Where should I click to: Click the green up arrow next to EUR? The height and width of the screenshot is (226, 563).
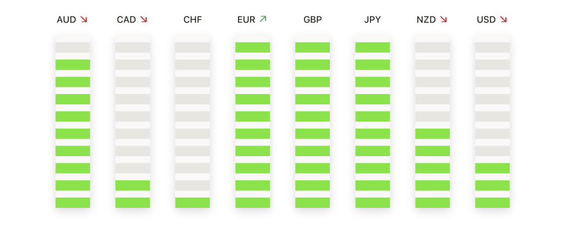(x=263, y=19)
